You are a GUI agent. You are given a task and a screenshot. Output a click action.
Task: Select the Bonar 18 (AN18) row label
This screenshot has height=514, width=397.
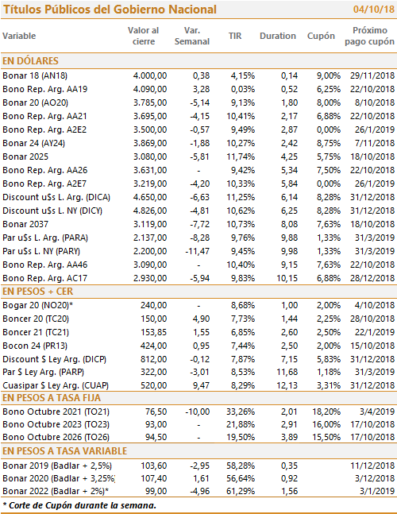35,75
